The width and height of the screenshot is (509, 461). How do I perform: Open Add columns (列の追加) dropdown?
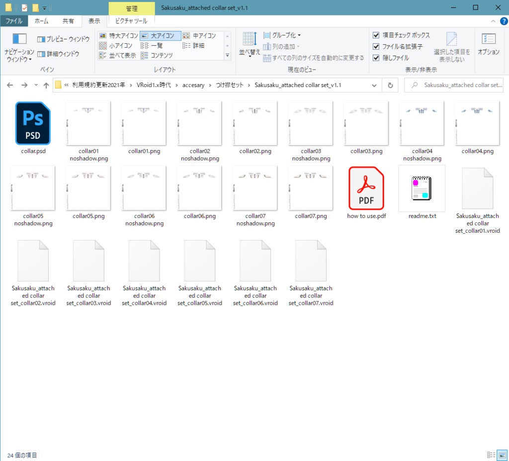coord(281,46)
